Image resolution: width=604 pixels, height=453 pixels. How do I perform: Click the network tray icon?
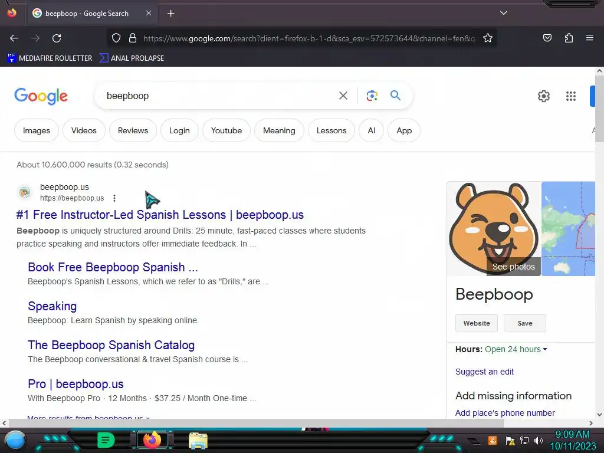[x=524, y=440]
